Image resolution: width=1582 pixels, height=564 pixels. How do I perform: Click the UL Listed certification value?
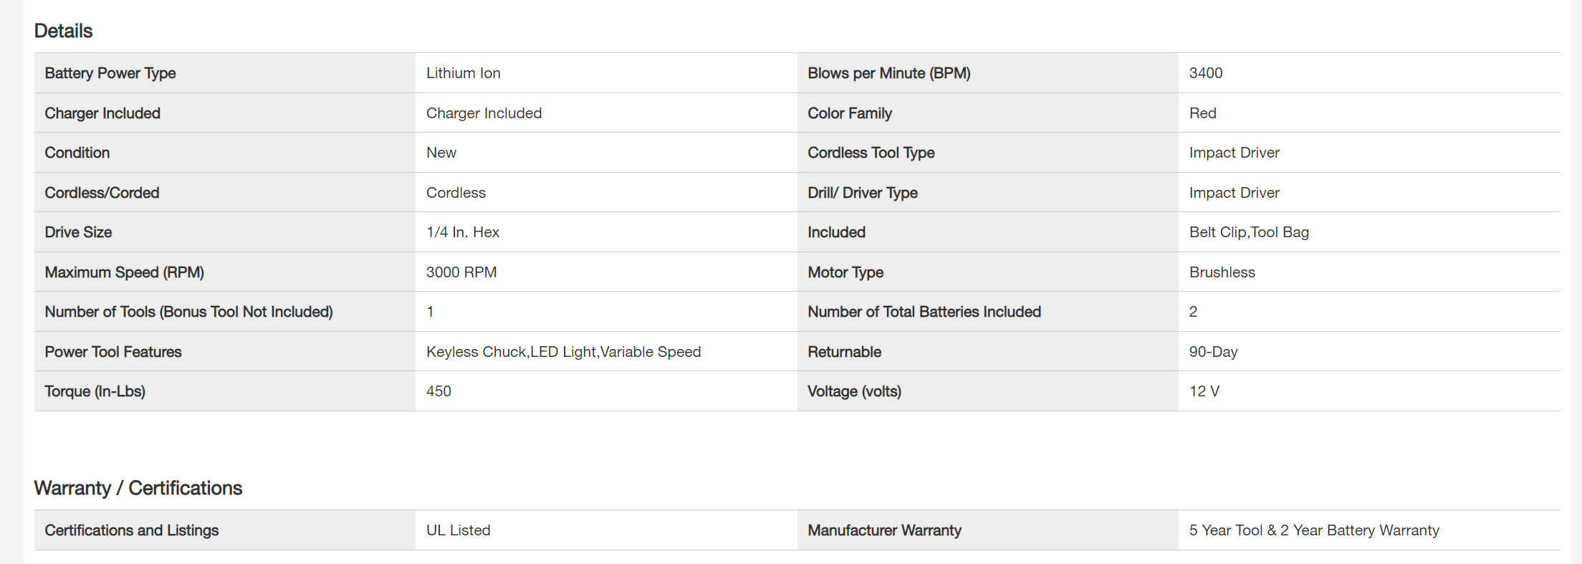click(458, 530)
